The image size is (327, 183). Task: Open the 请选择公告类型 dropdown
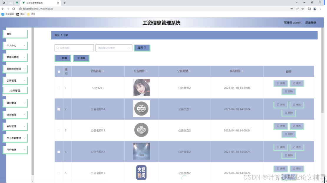point(113,47)
